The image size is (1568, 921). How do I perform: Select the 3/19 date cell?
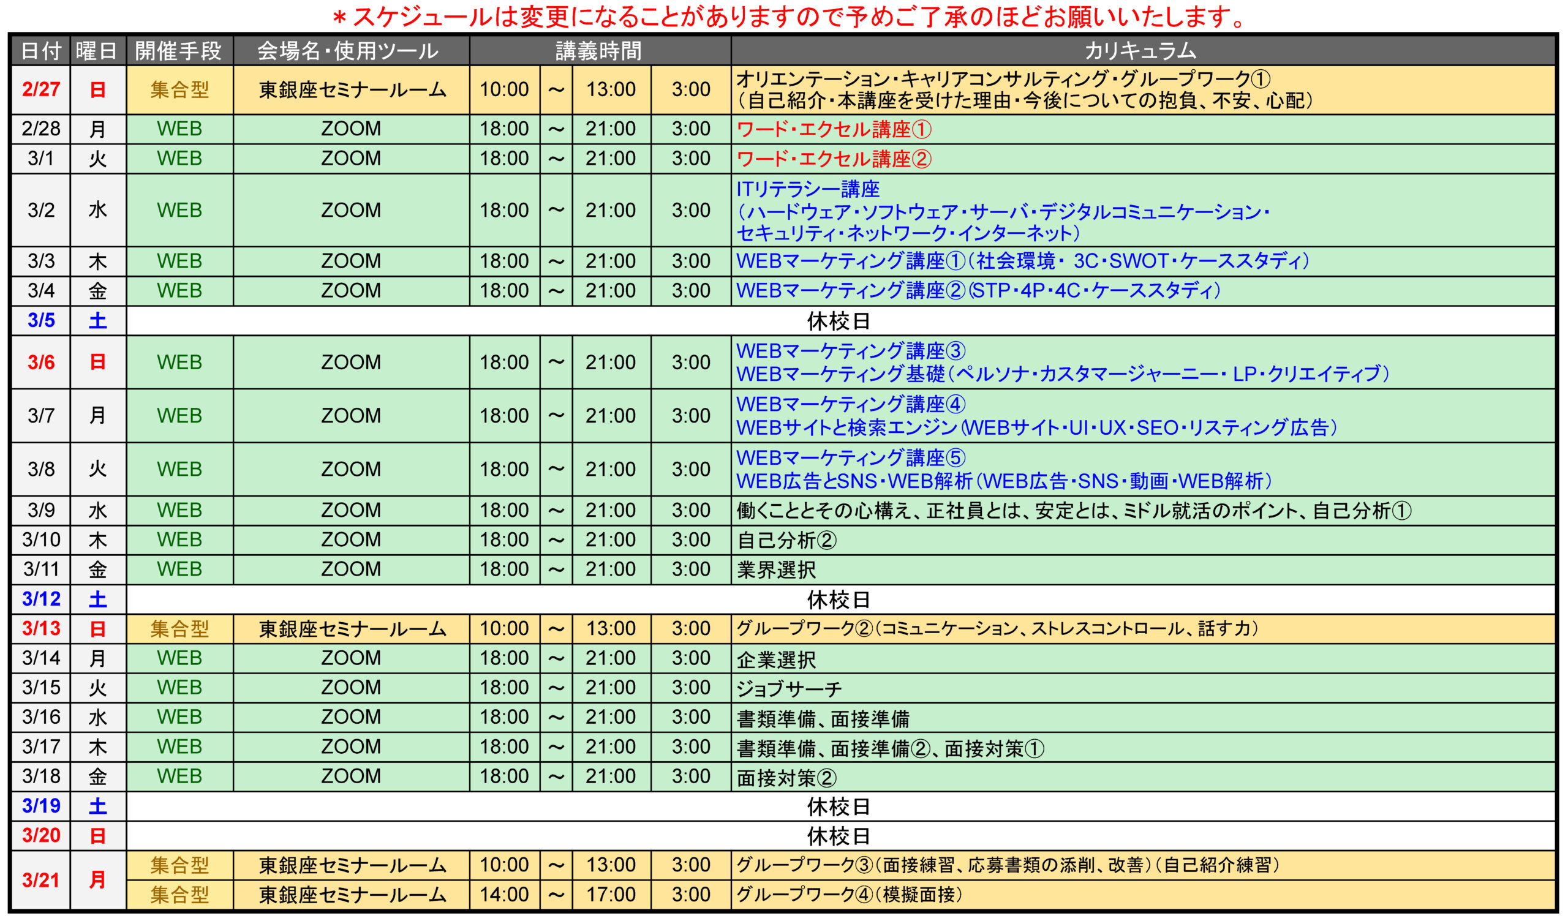41,806
